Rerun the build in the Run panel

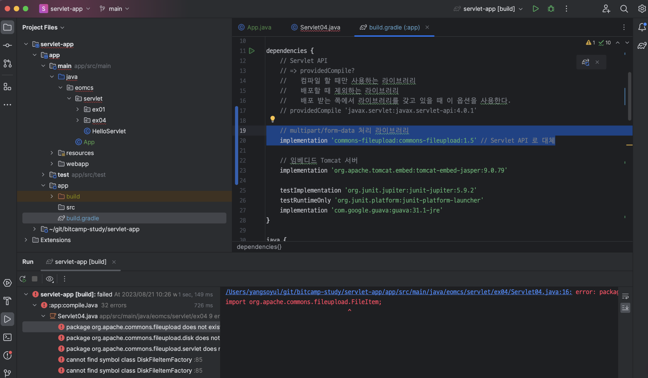coord(23,279)
